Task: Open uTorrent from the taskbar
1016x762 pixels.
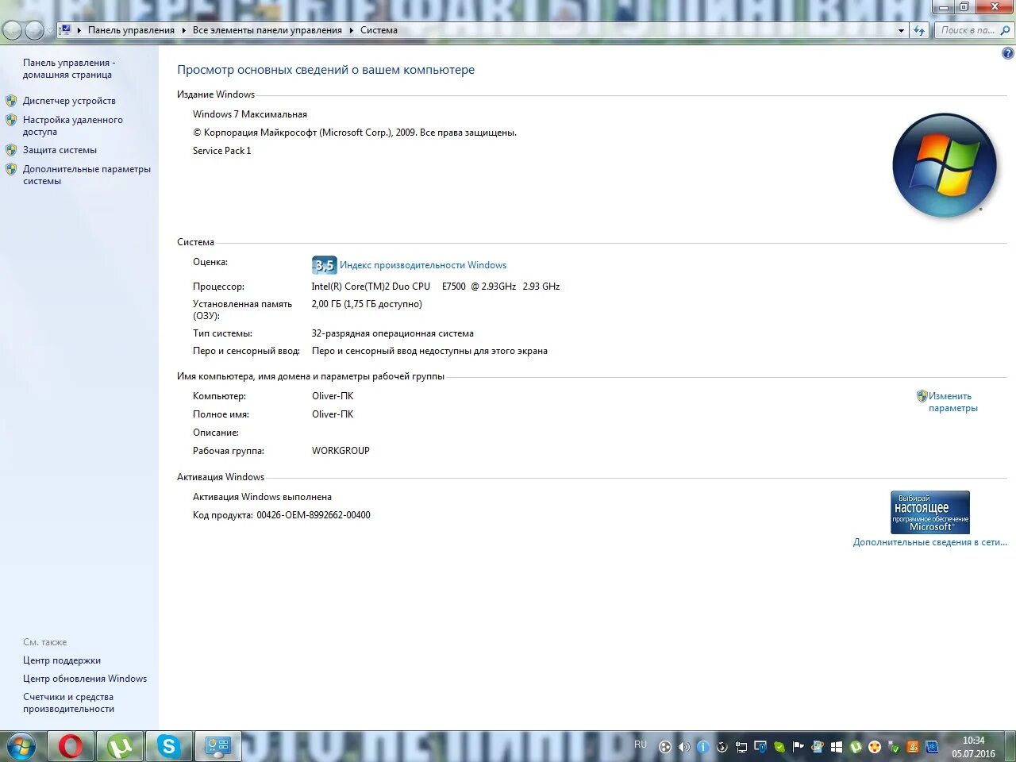Action: [120, 747]
